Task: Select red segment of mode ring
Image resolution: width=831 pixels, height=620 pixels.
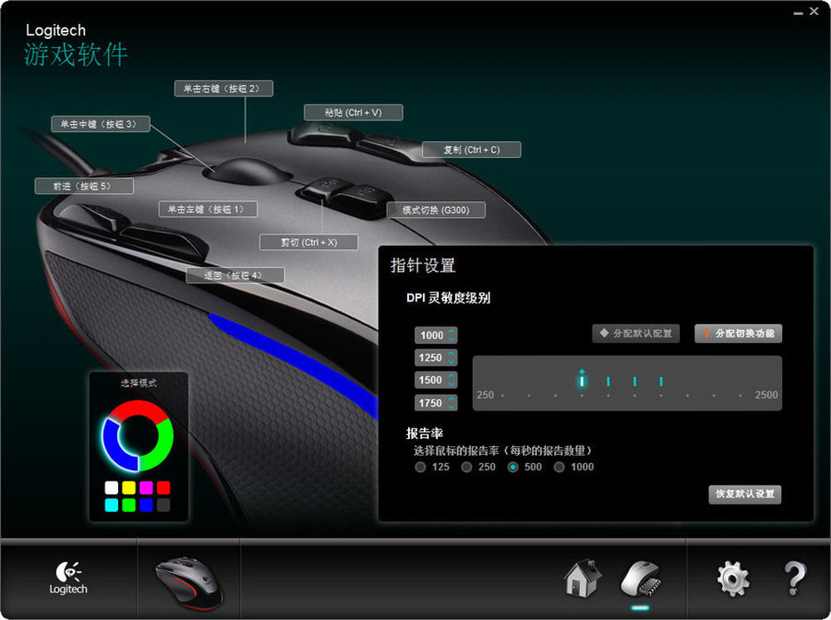Action: 139,409
